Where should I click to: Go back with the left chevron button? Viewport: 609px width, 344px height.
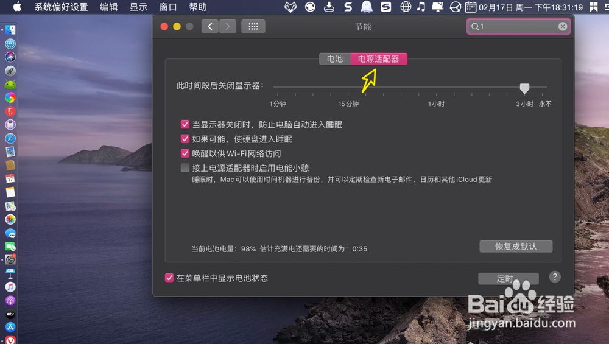click(210, 26)
